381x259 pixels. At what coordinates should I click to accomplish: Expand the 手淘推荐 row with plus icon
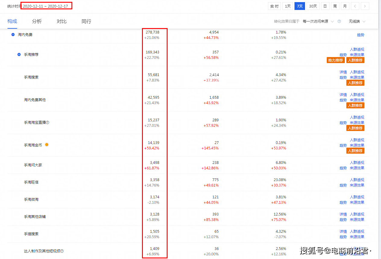coord(19,55)
